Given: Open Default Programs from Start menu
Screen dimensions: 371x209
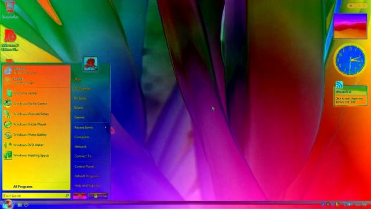Looking at the screenshot, I should pos(87,176).
